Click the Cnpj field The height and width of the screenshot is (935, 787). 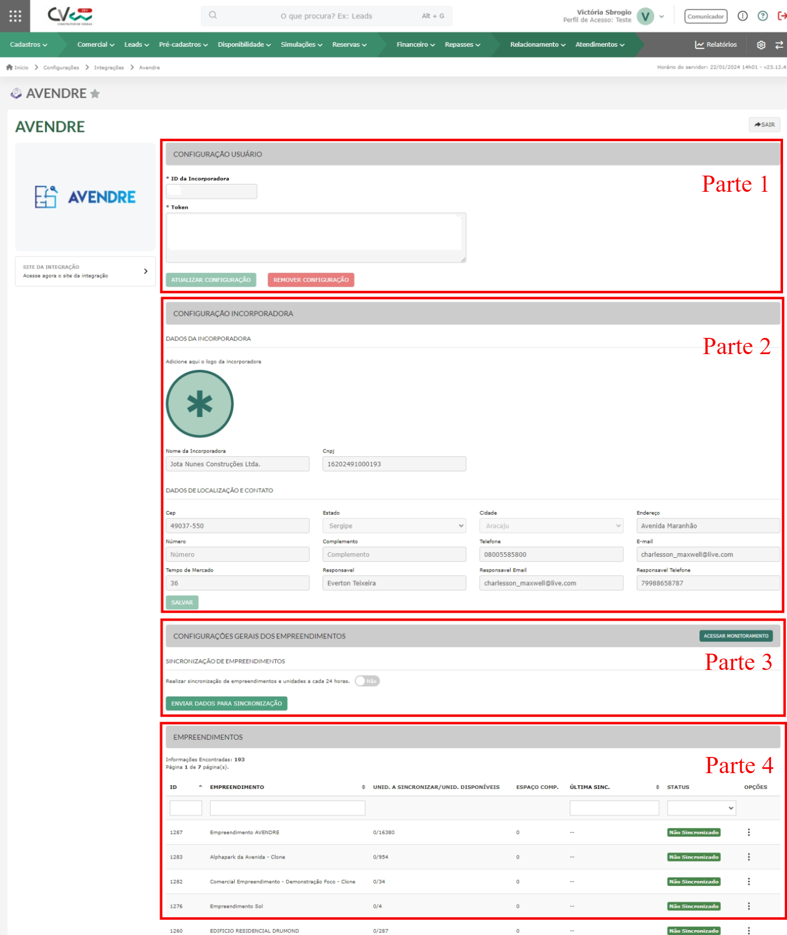click(x=394, y=464)
